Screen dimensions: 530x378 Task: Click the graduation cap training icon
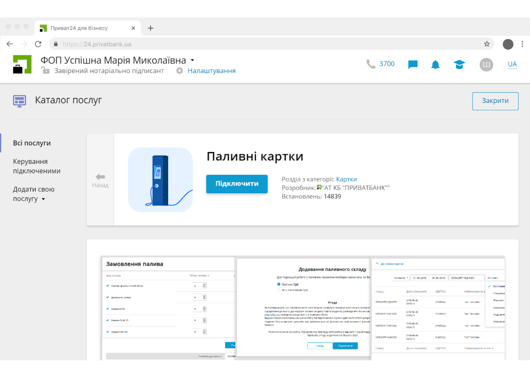click(459, 65)
